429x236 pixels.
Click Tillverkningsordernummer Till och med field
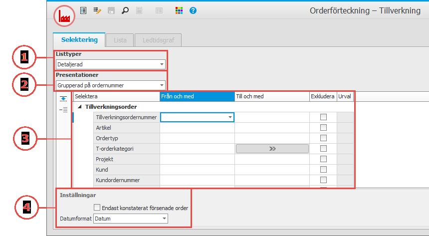coord(272,117)
